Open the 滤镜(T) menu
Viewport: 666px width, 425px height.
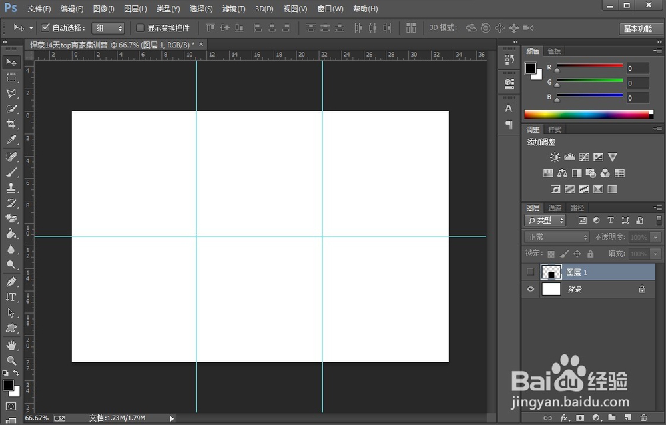[234, 9]
